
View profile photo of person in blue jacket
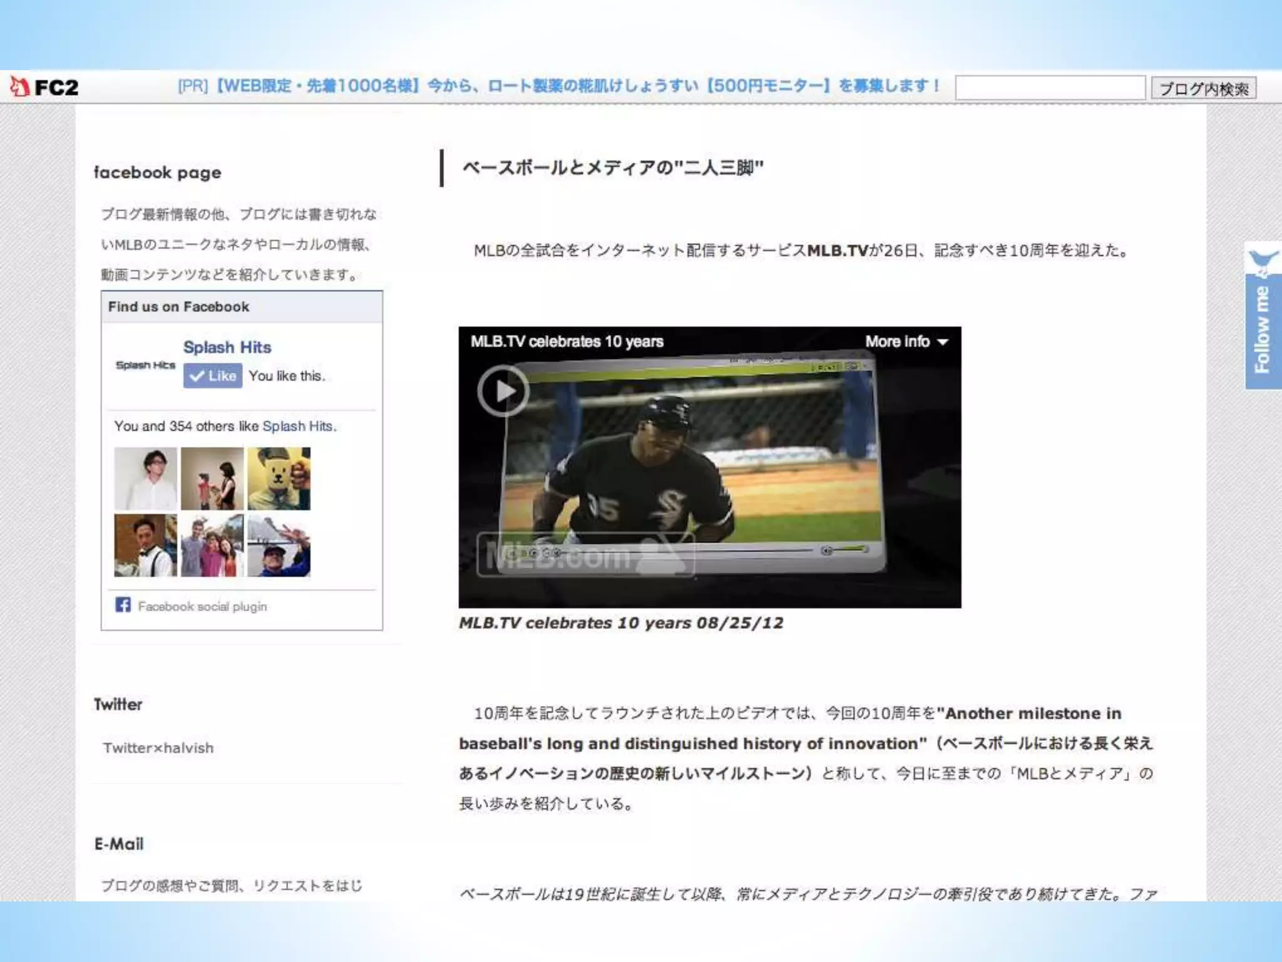[x=279, y=546]
